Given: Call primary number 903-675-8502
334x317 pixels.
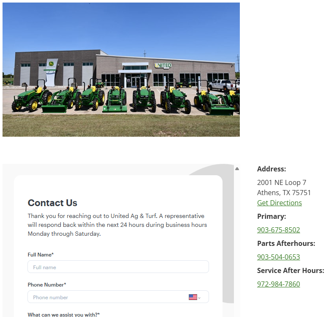Looking at the screenshot, I should coord(278,230).
